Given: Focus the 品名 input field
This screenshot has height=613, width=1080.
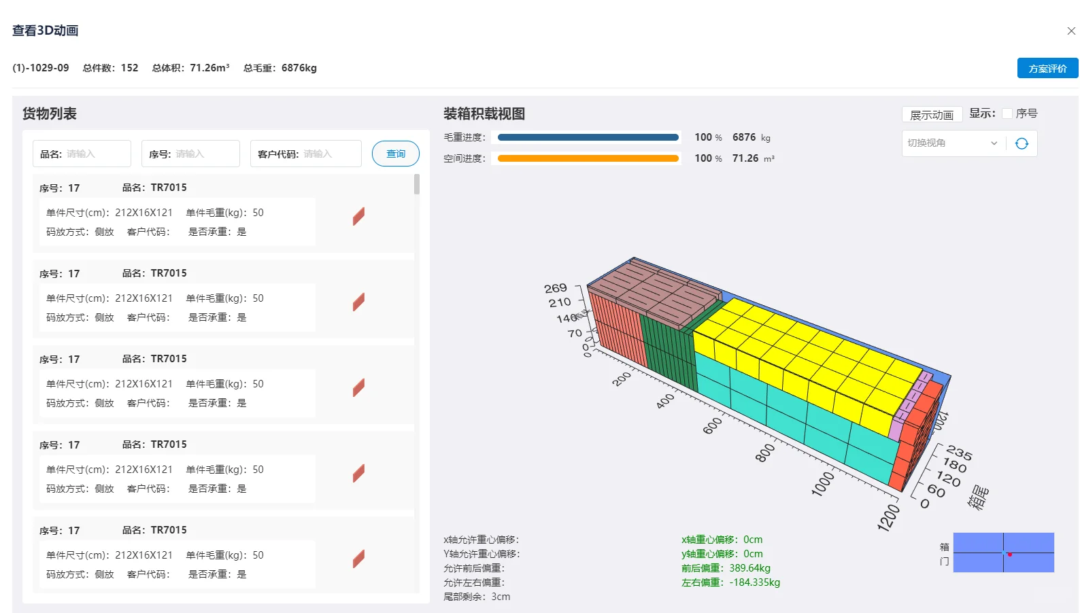Looking at the screenshot, I should click(82, 154).
